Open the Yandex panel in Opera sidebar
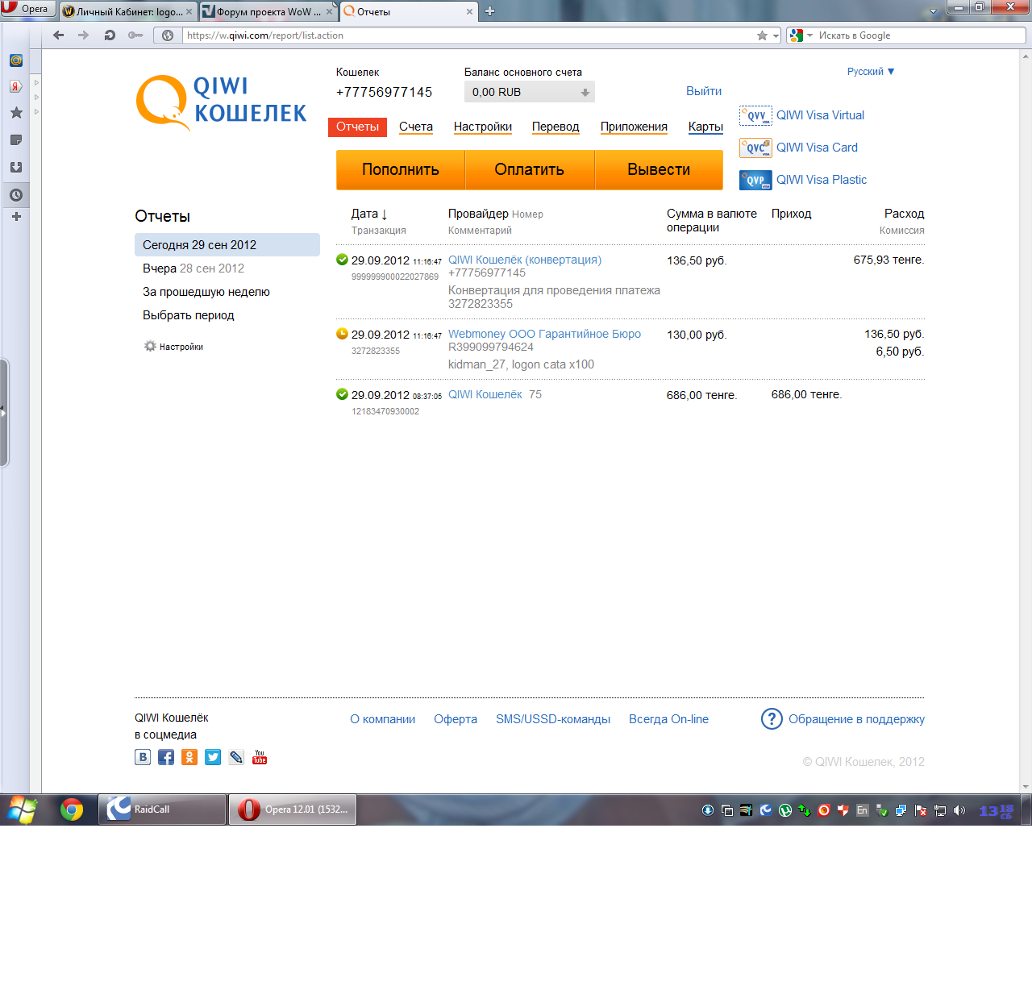 coord(15,86)
